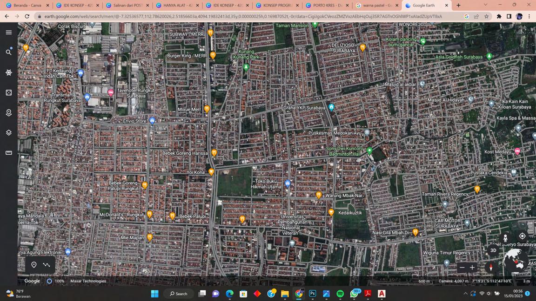The width and height of the screenshot is (536, 301).
Task: Click the I'm Feeling Lucky dice icon
Action: coord(8,93)
